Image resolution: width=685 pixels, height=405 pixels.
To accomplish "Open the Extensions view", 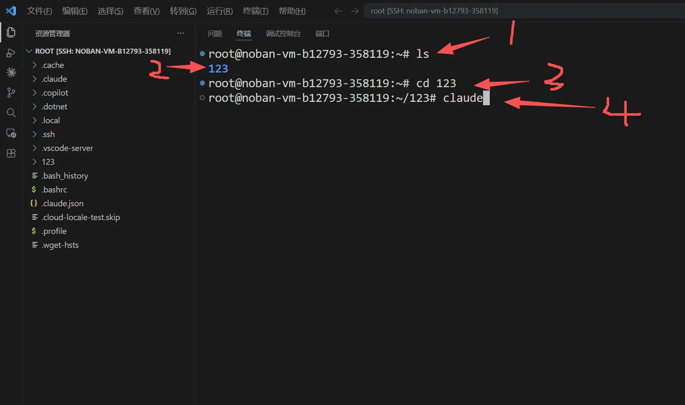I will click(x=11, y=153).
